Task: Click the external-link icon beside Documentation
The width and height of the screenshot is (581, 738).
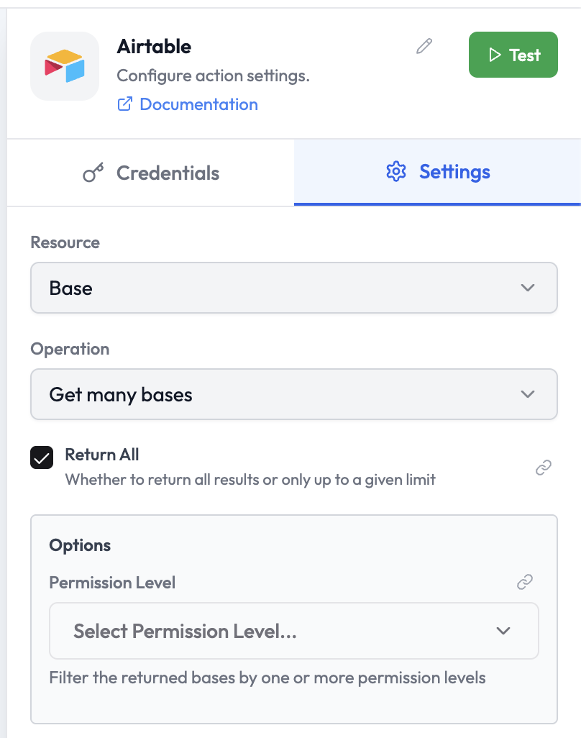Action: (125, 104)
